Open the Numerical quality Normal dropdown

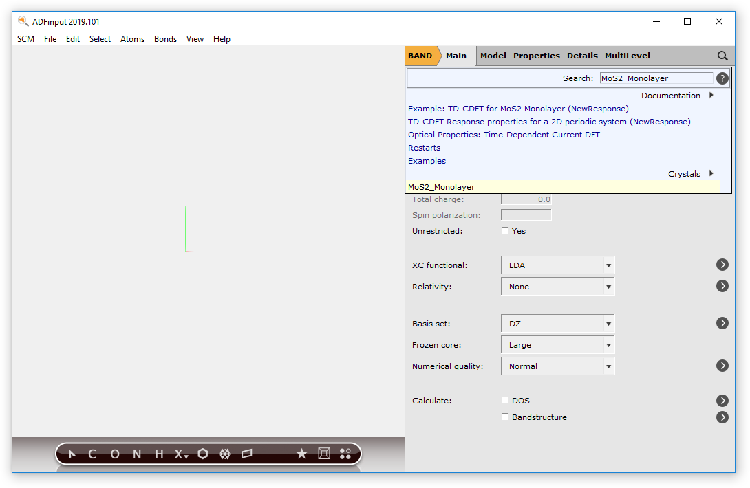pos(558,366)
